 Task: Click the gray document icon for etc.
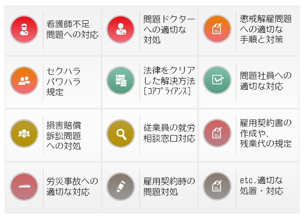click(x=217, y=186)
